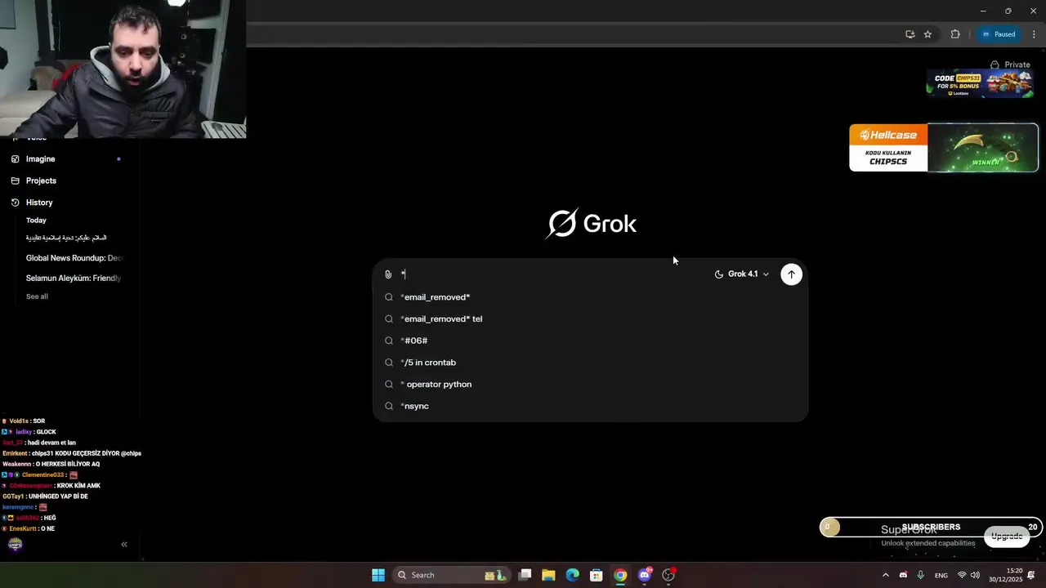Open "Selamun Aleyküm: Friendly" chat
This screenshot has width=1046, height=588.
pyautogui.click(x=75, y=278)
